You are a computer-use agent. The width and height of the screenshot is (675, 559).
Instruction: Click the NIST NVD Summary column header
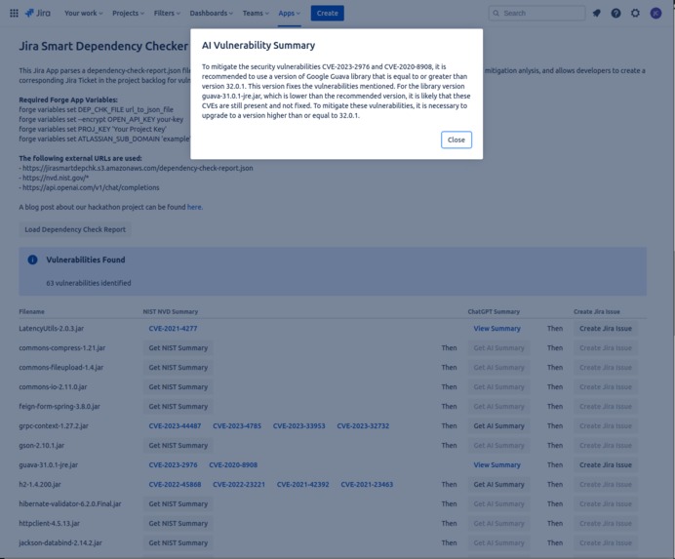[171, 312]
